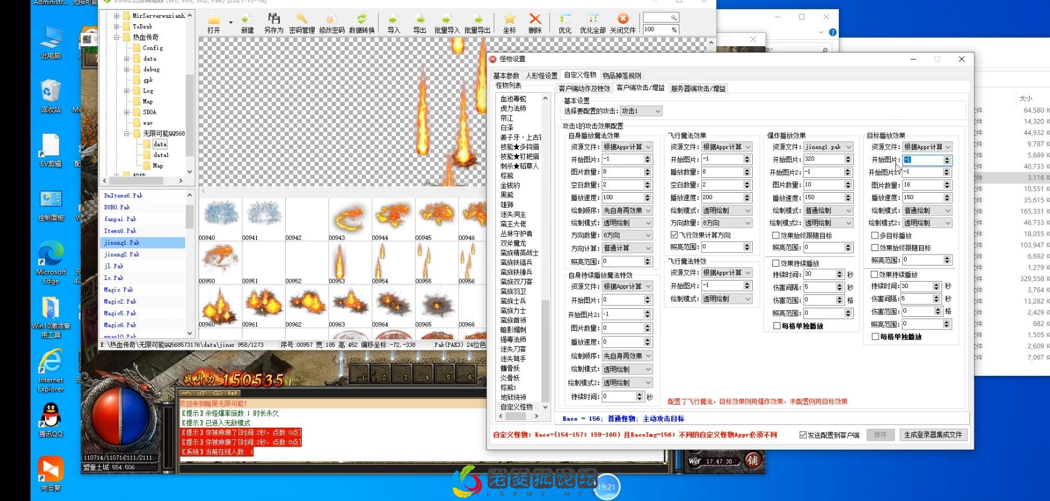The width and height of the screenshot is (1050, 501).
Task: Click the 保存 button
Action: pos(880,435)
